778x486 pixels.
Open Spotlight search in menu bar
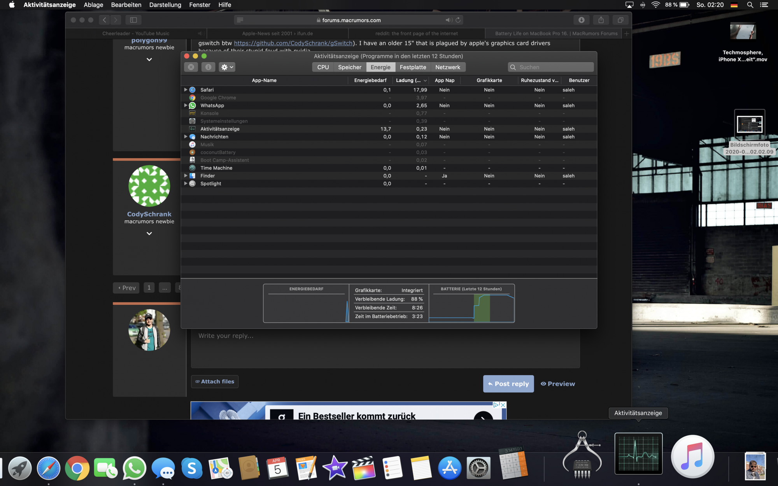tap(750, 5)
